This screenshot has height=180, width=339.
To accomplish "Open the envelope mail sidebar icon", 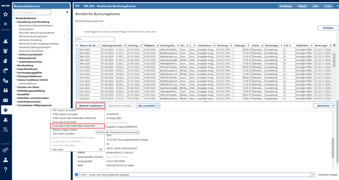I will [6, 100].
